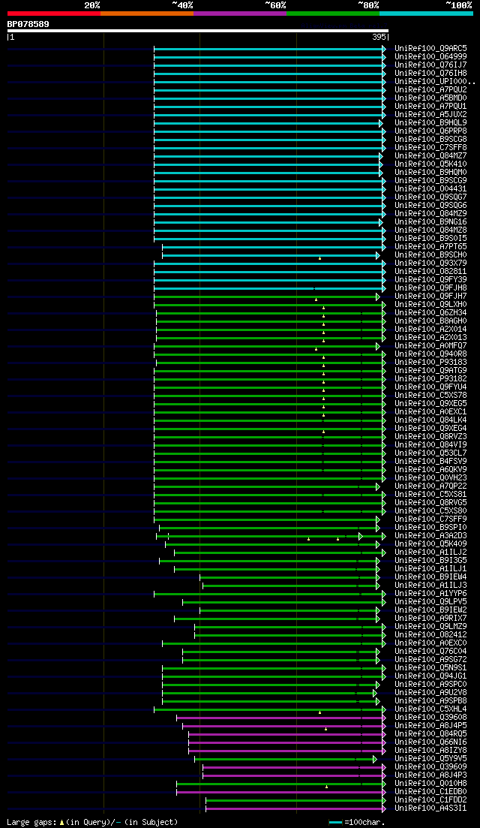Open the UniRef100_A5BMD0 hit label
This screenshot has height=828, width=480.
coord(430,98)
